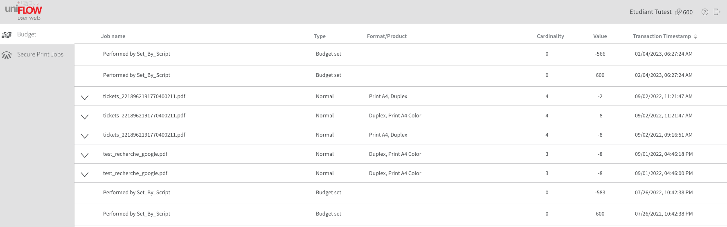
Task: Click the stacked sheets icon for Secure Print Jobs
Action: (7, 55)
